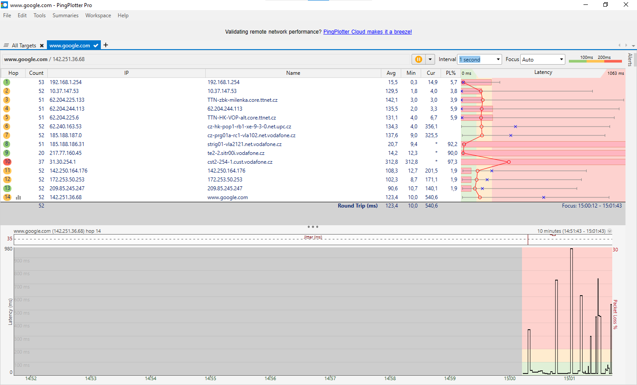Expand the Focus Auto dropdown

coord(561,59)
